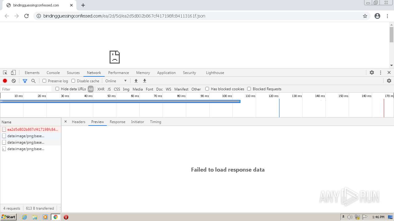Open Chrome profile avatar
This screenshot has height=221, width=394.
tap(377, 16)
